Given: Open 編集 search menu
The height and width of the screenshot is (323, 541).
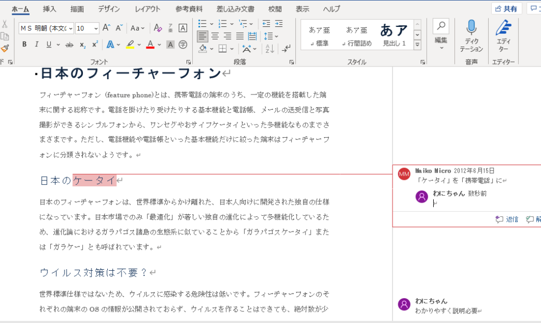Looking at the screenshot, I should [441, 34].
